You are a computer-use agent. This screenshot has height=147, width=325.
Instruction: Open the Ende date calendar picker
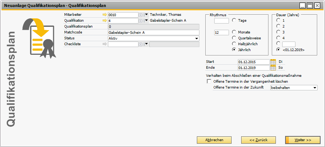(273, 68)
